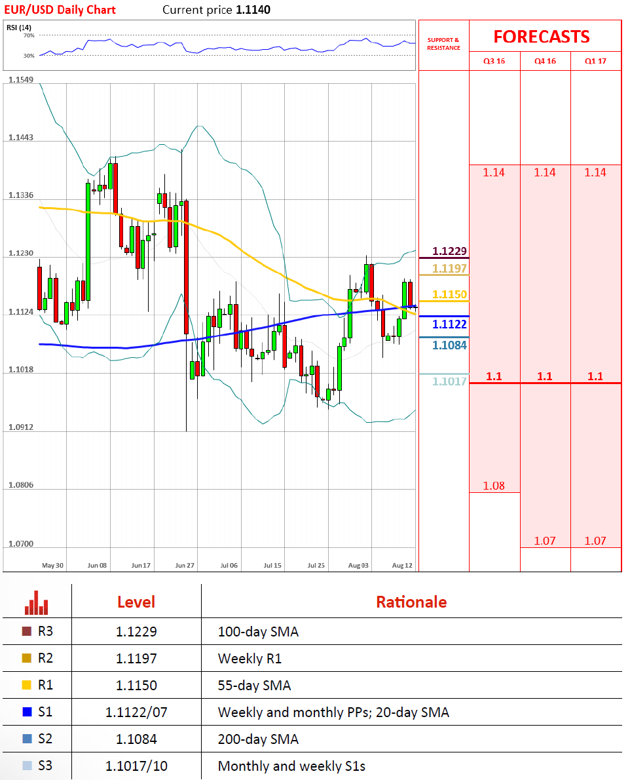Select the R2 ochre color swatch
630x780 pixels.
[x=27, y=658]
